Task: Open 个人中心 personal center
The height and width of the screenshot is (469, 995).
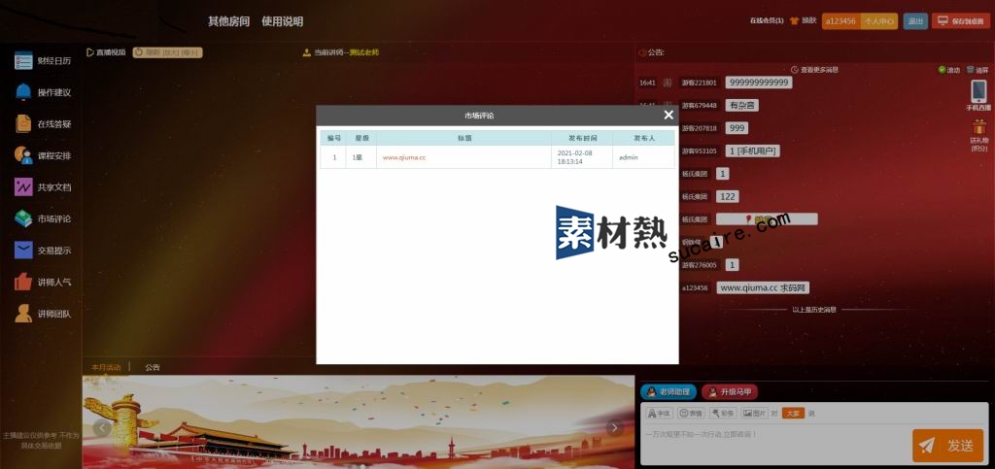Action: pos(878,21)
